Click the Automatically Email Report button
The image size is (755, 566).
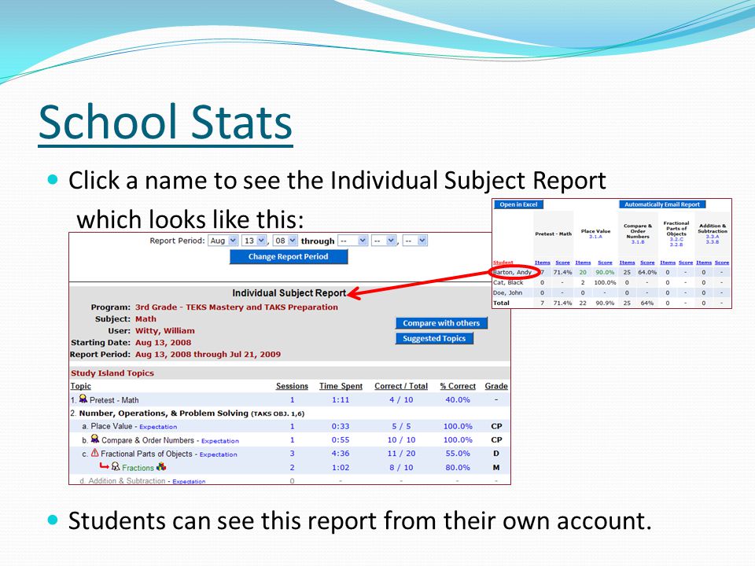[x=662, y=204]
